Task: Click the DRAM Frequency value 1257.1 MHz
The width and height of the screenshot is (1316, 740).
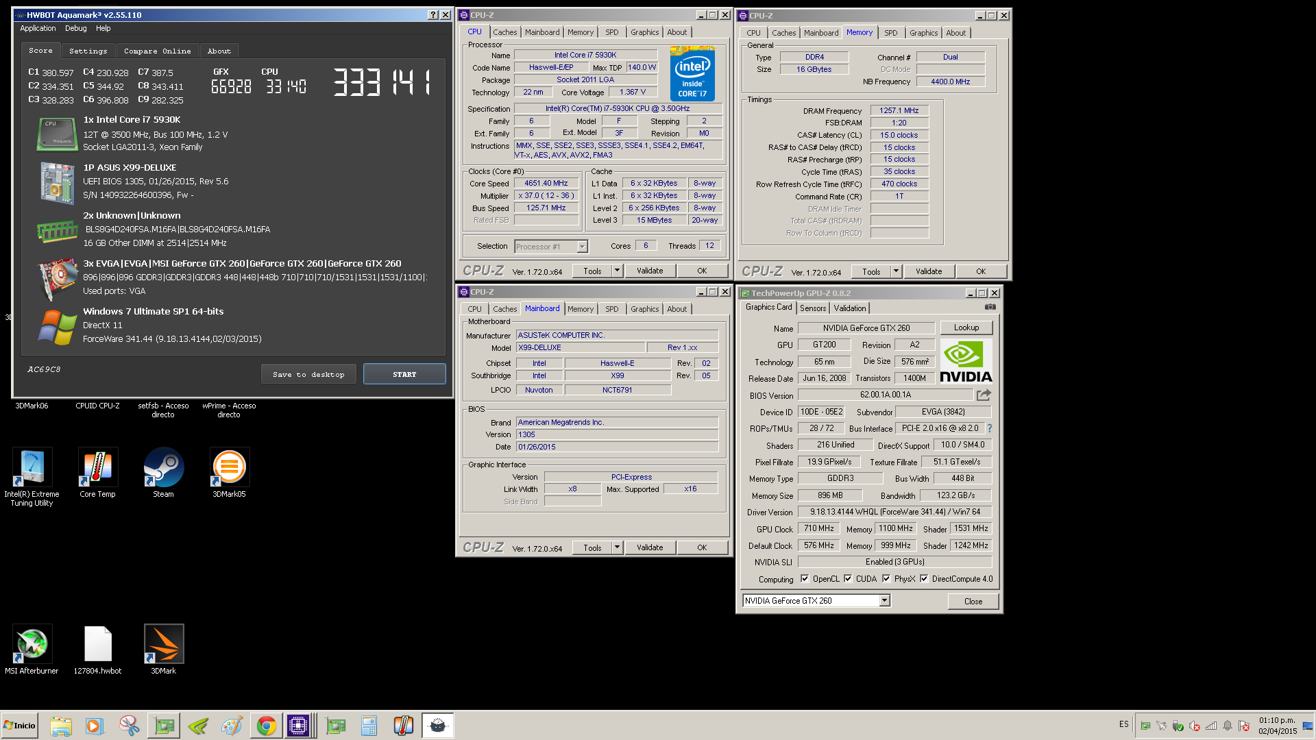Action: point(899,110)
